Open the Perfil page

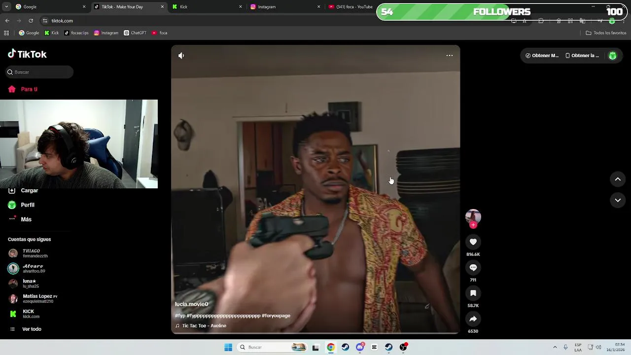pyautogui.click(x=21, y=205)
